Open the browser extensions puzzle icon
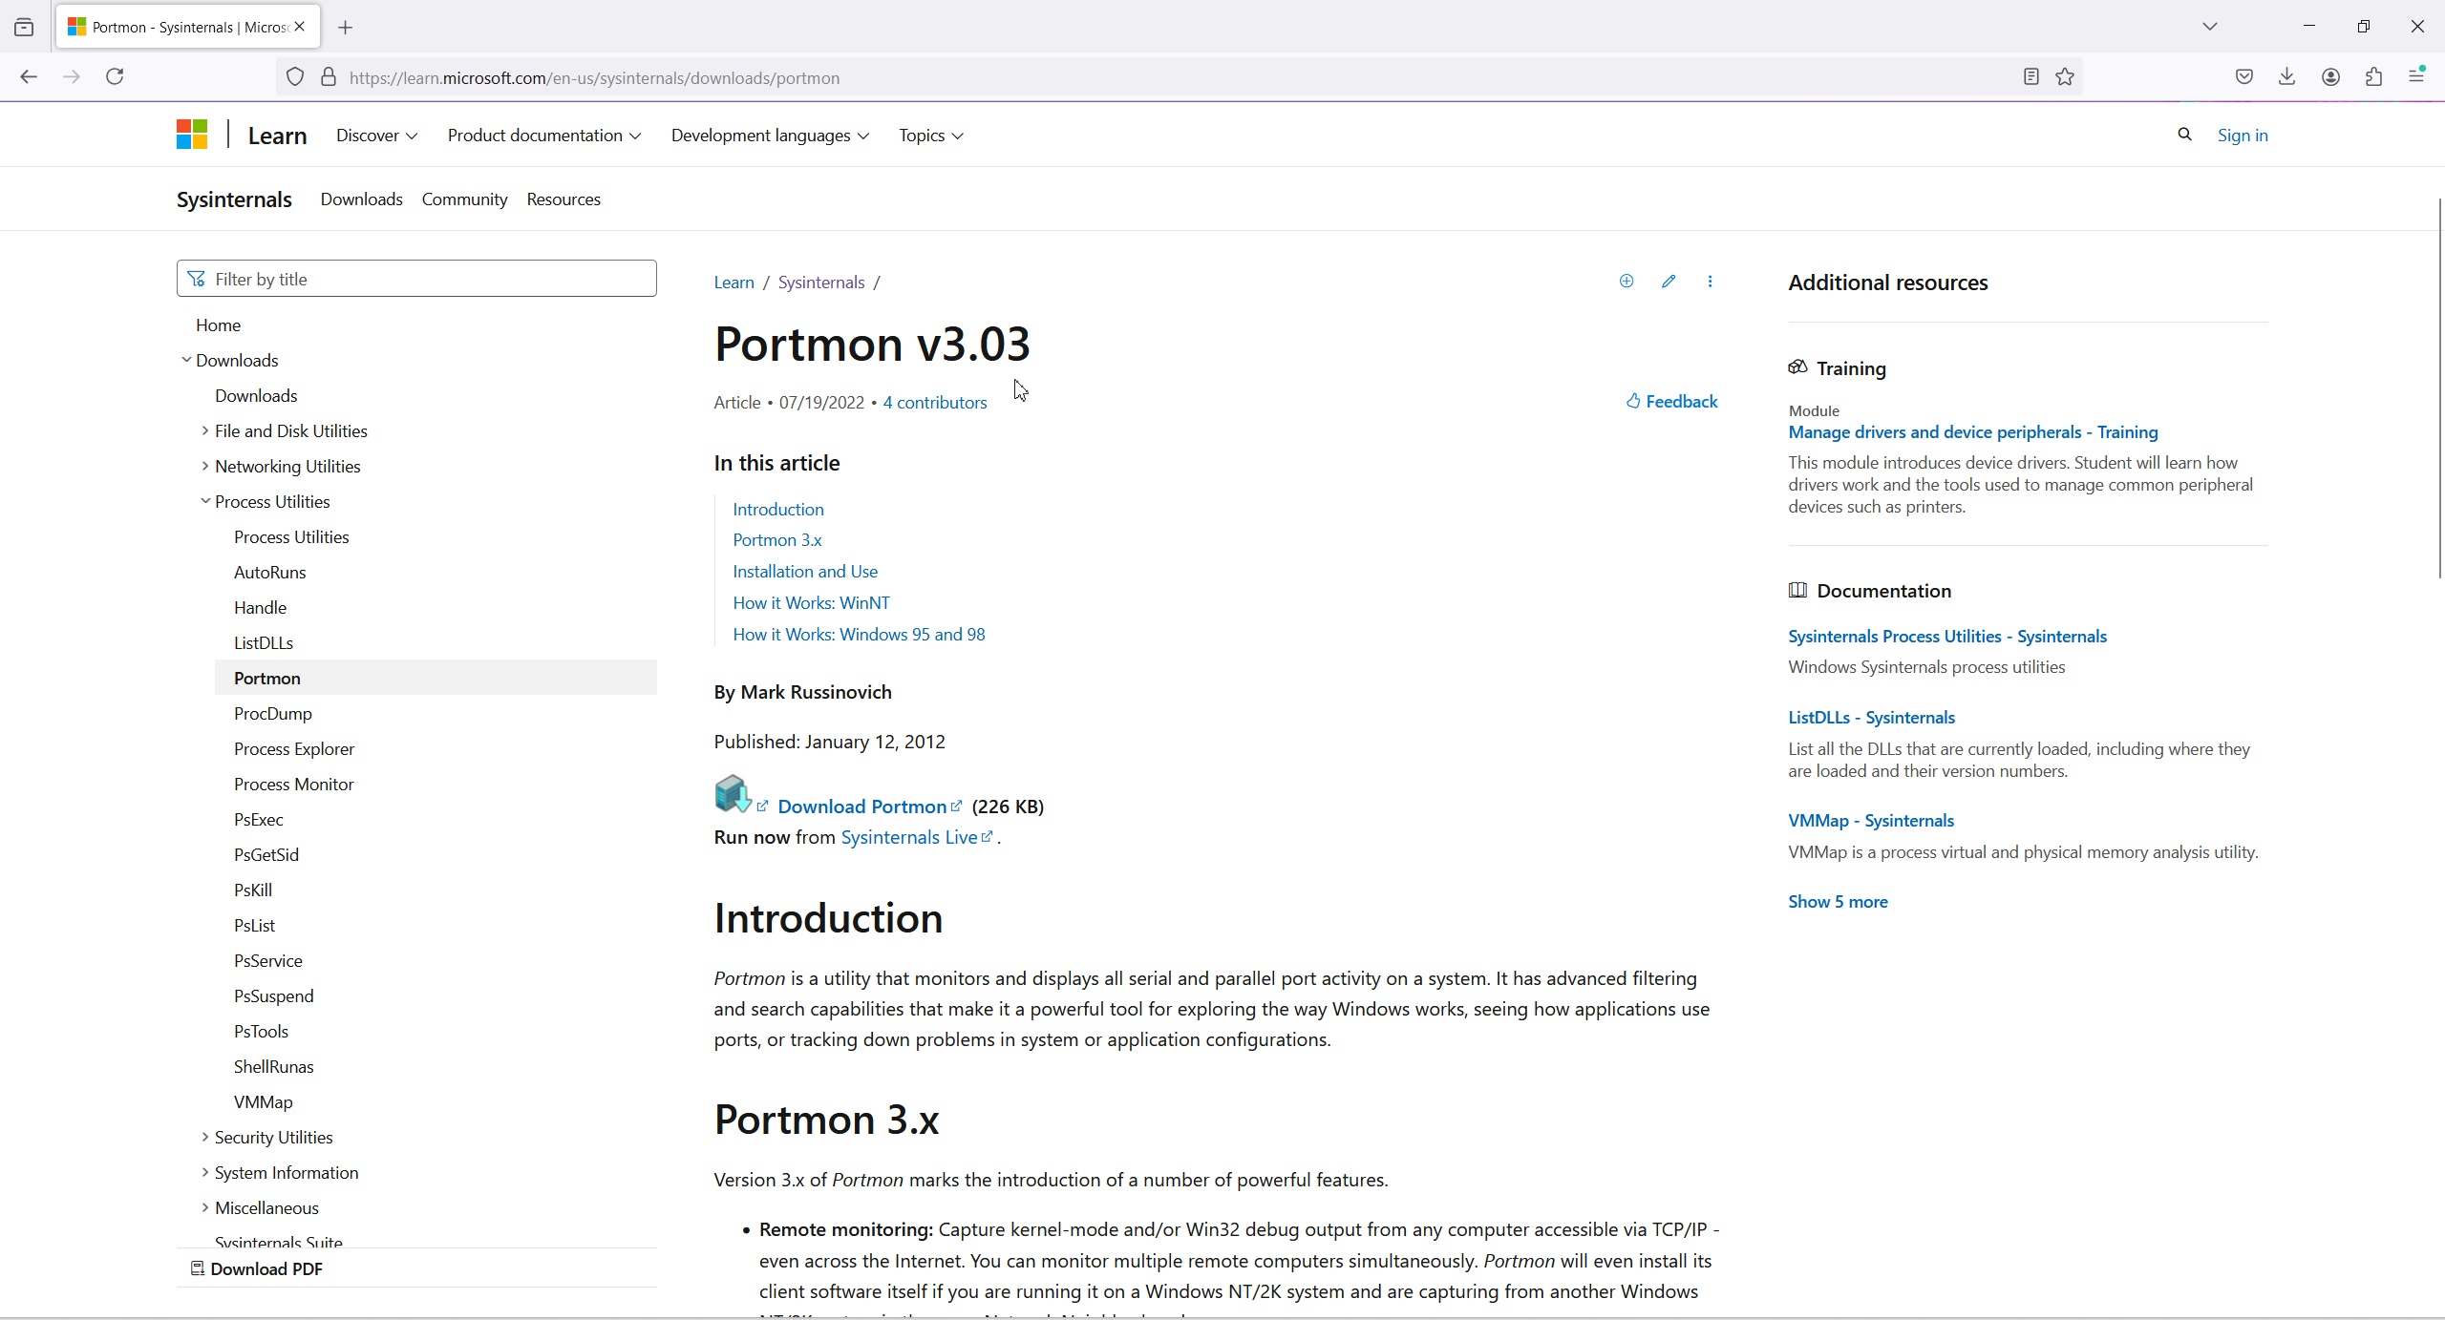This screenshot has width=2445, height=1320. coord(2373,77)
